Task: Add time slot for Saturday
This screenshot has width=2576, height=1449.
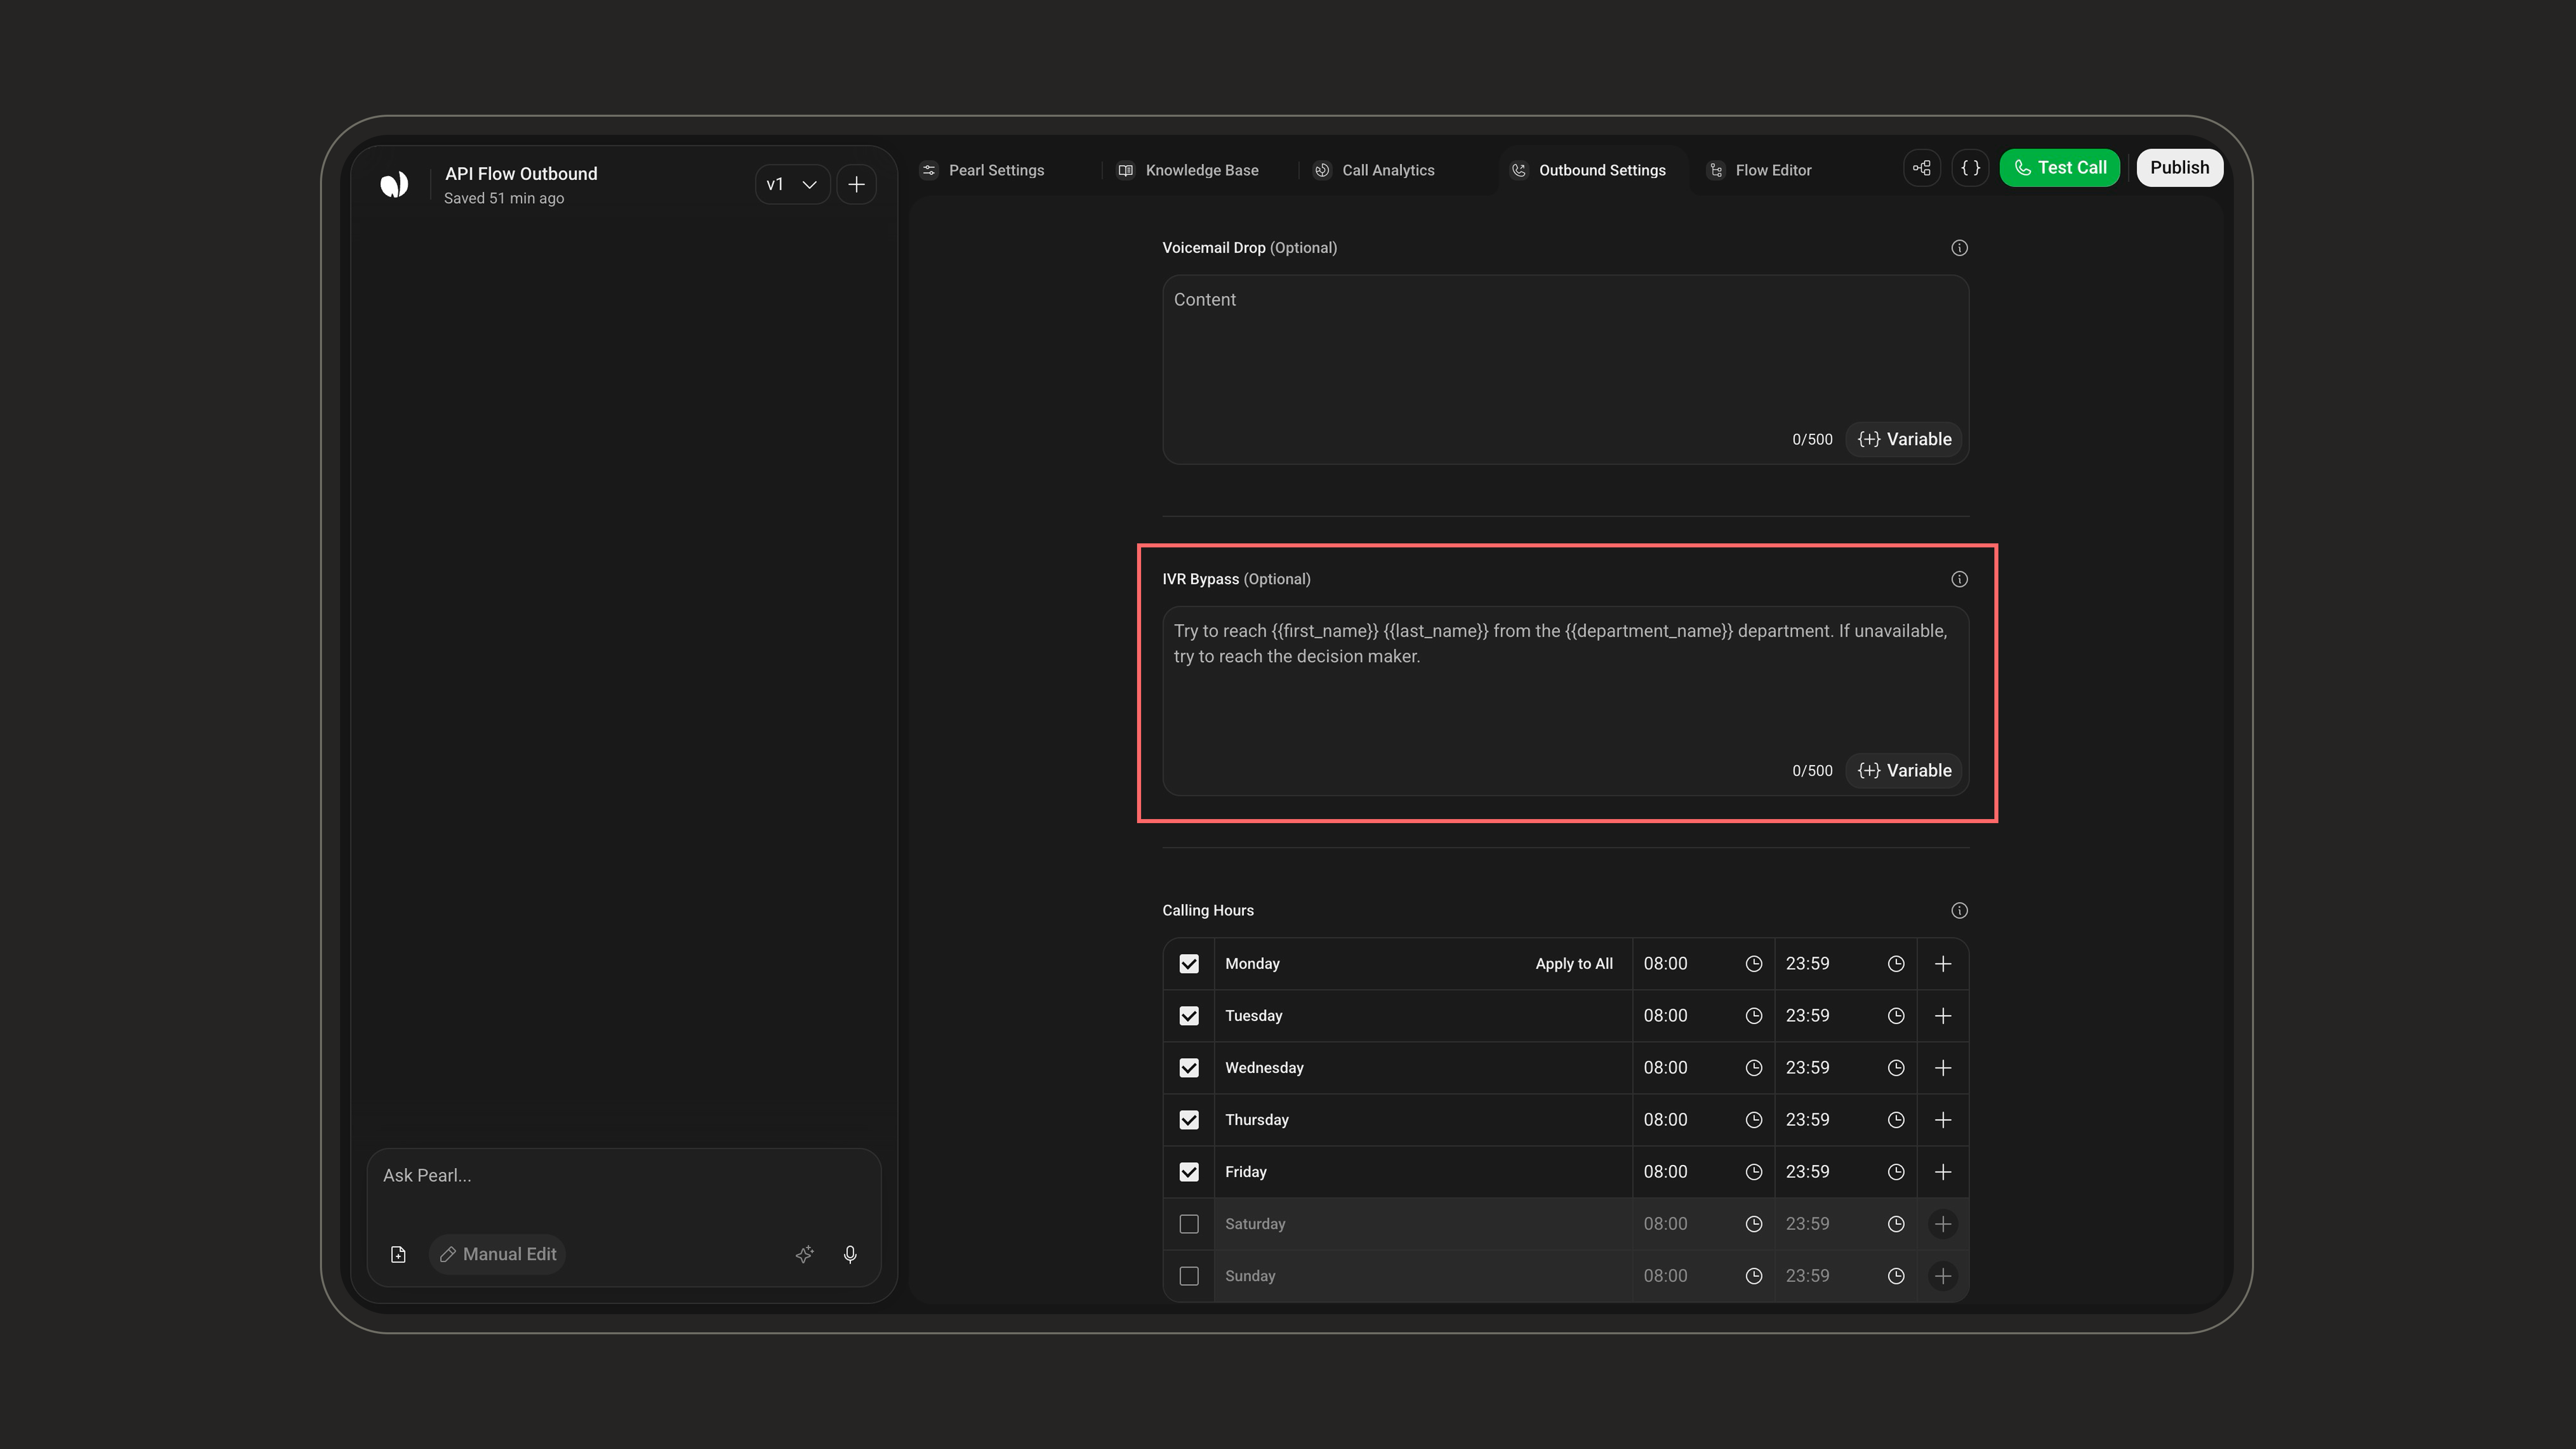Action: (1942, 1224)
